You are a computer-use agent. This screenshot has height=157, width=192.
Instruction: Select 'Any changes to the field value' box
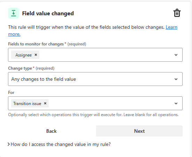click(x=95, y=79)
